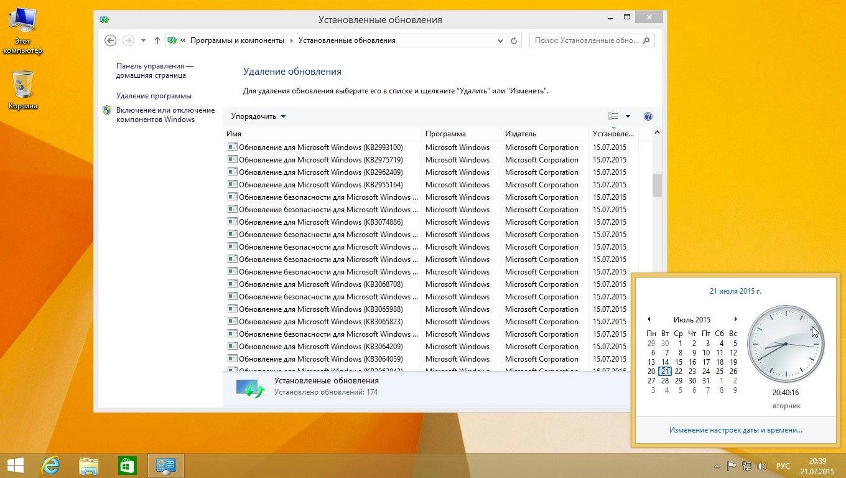Open the Windows Start button

(15, 466)
